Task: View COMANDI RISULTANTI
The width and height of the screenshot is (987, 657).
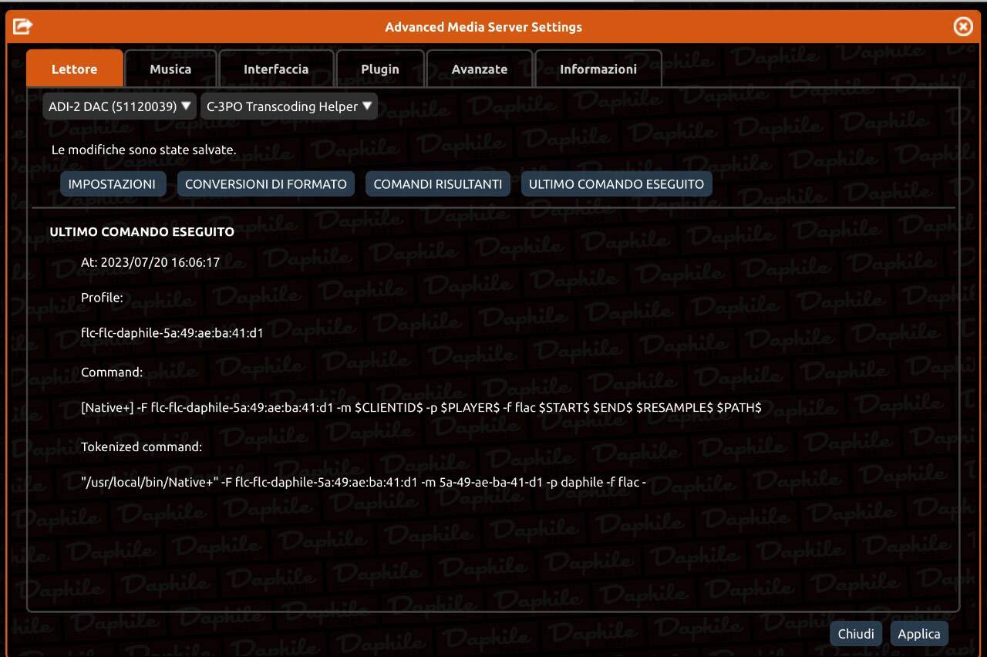Action: pyautogui.click(x=438, y=184)
